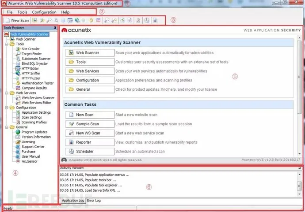This screenshot has height=212, width=305.
Task: Select Blind SQL Injector in the tree
Action: tap(34, 63)
